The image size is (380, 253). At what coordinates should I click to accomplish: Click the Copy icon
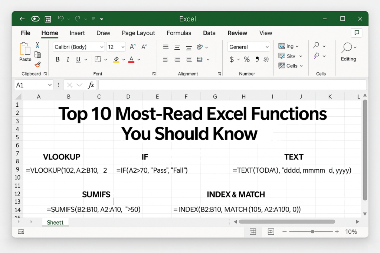(x=37, y=55)
